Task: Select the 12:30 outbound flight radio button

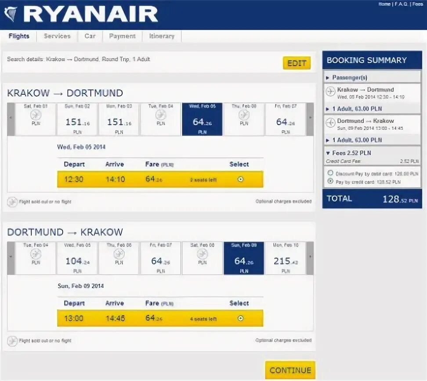Action: (x=240, y=180)
